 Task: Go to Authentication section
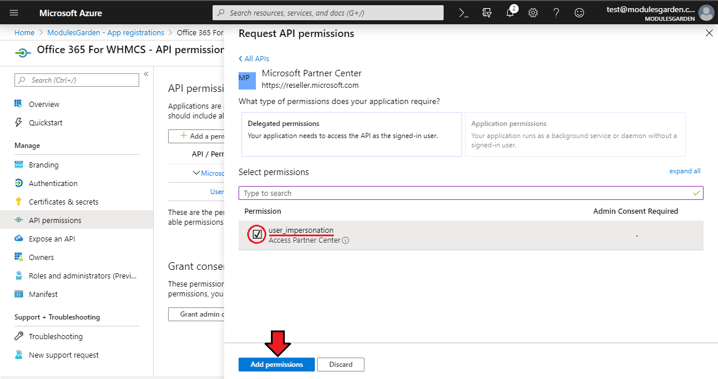pyautogui.click(x=53, y=183)
